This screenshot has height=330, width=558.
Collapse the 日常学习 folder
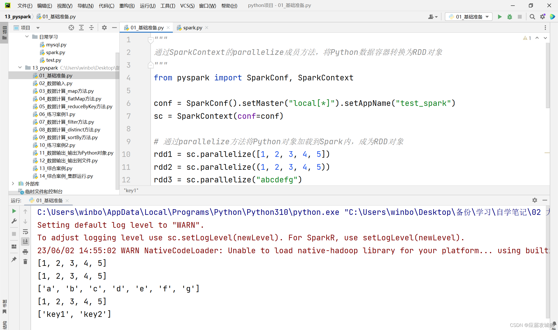pyautogui.click(x=27, y=36)
